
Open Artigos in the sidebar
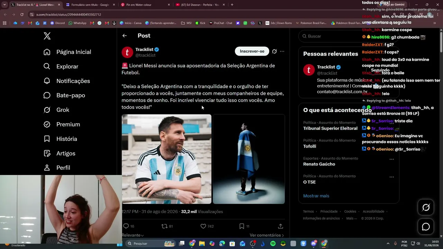pyautogui.click(x=59, y=153)
